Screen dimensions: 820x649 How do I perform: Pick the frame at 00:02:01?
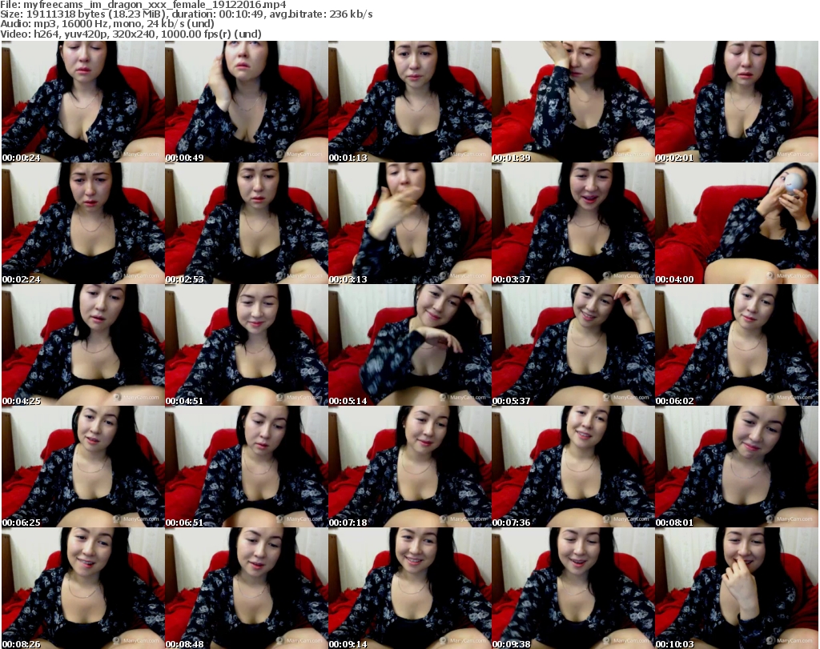[736, 102]
